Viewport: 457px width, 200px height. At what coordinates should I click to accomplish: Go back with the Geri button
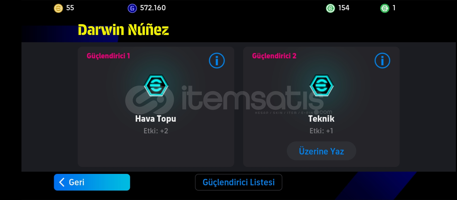point(92,182)
